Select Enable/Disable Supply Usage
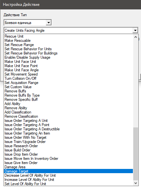This screenshot has width=141, height=190. coord(68,57)
